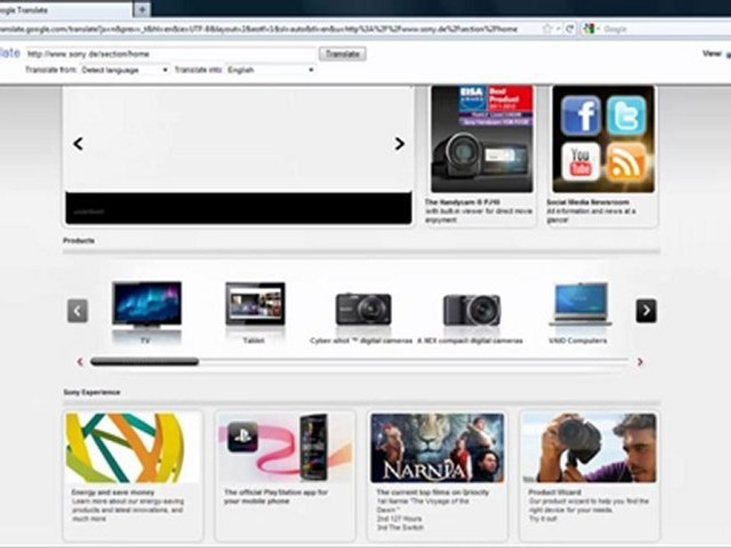Open the colorful energy saving thumbnail
The height and width of the screenshot is (548, 731).
[132, 448]
